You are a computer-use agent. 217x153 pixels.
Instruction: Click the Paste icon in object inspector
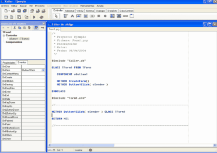tap(25, 28)
